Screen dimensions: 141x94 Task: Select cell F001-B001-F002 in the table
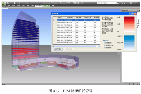pos(62,23)
